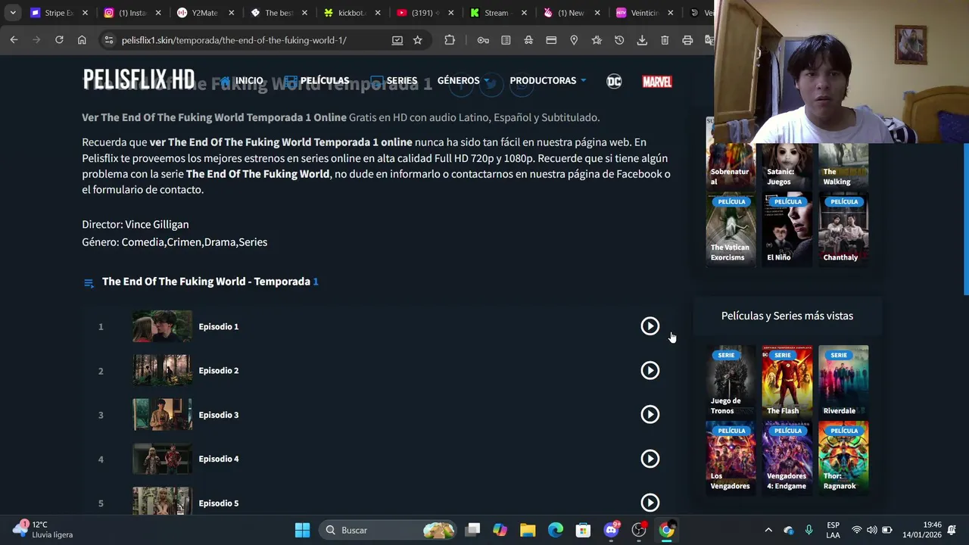The width and height of the screenshot is (969, 545).
Task: Open Vengadores 4: Endgame movie poster
Action: point(787,457)
